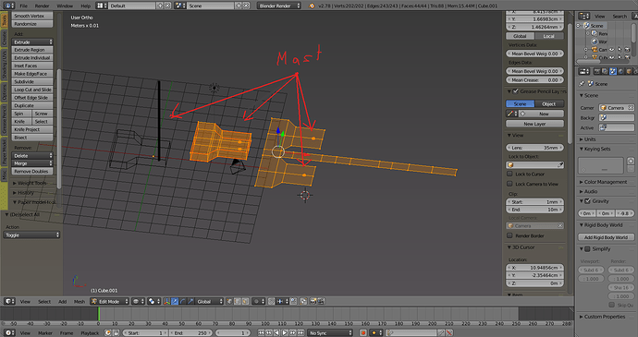Click the timeline editor type icon
This screenshot has width=638, height=337.
pos(9,333)
